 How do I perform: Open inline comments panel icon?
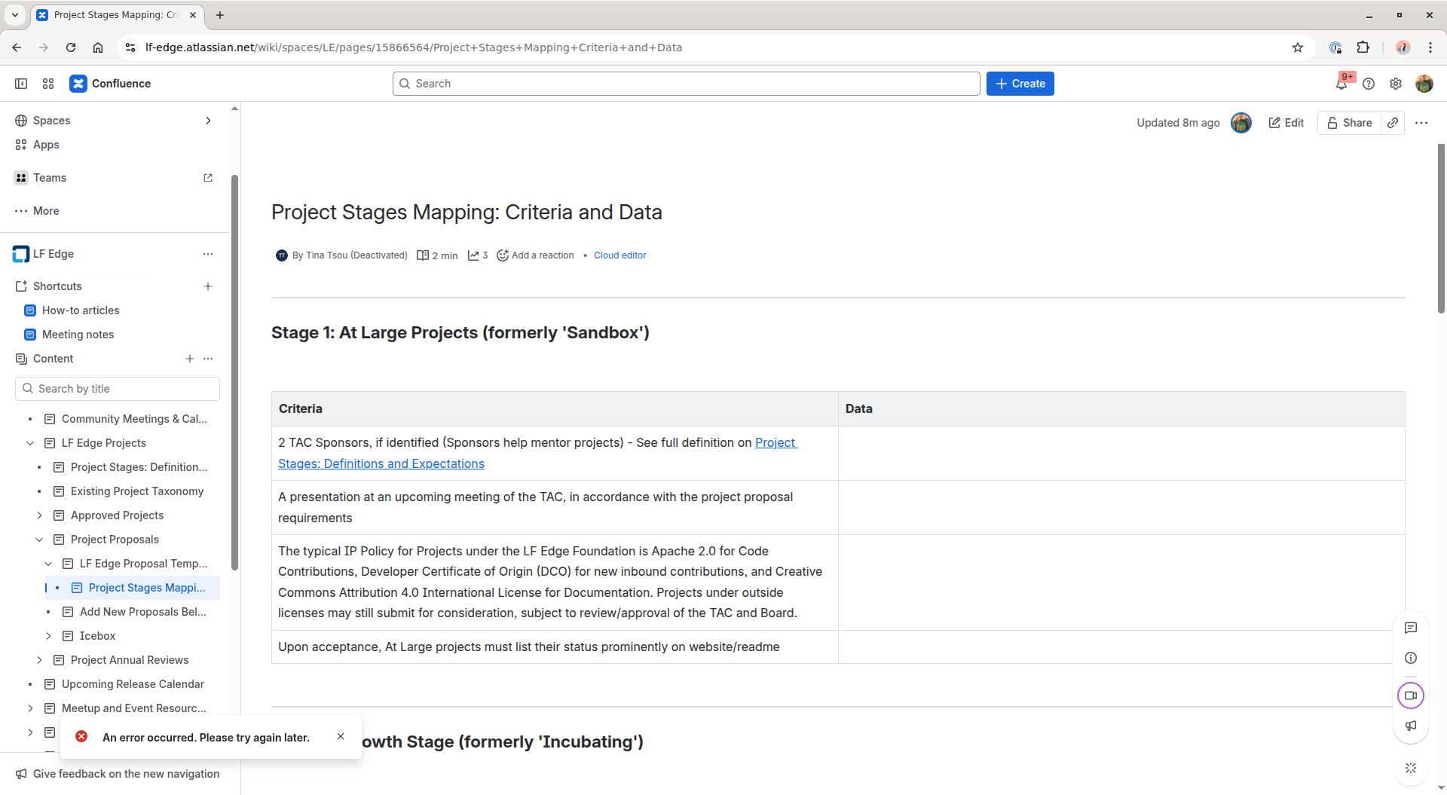click(1411, 628)
